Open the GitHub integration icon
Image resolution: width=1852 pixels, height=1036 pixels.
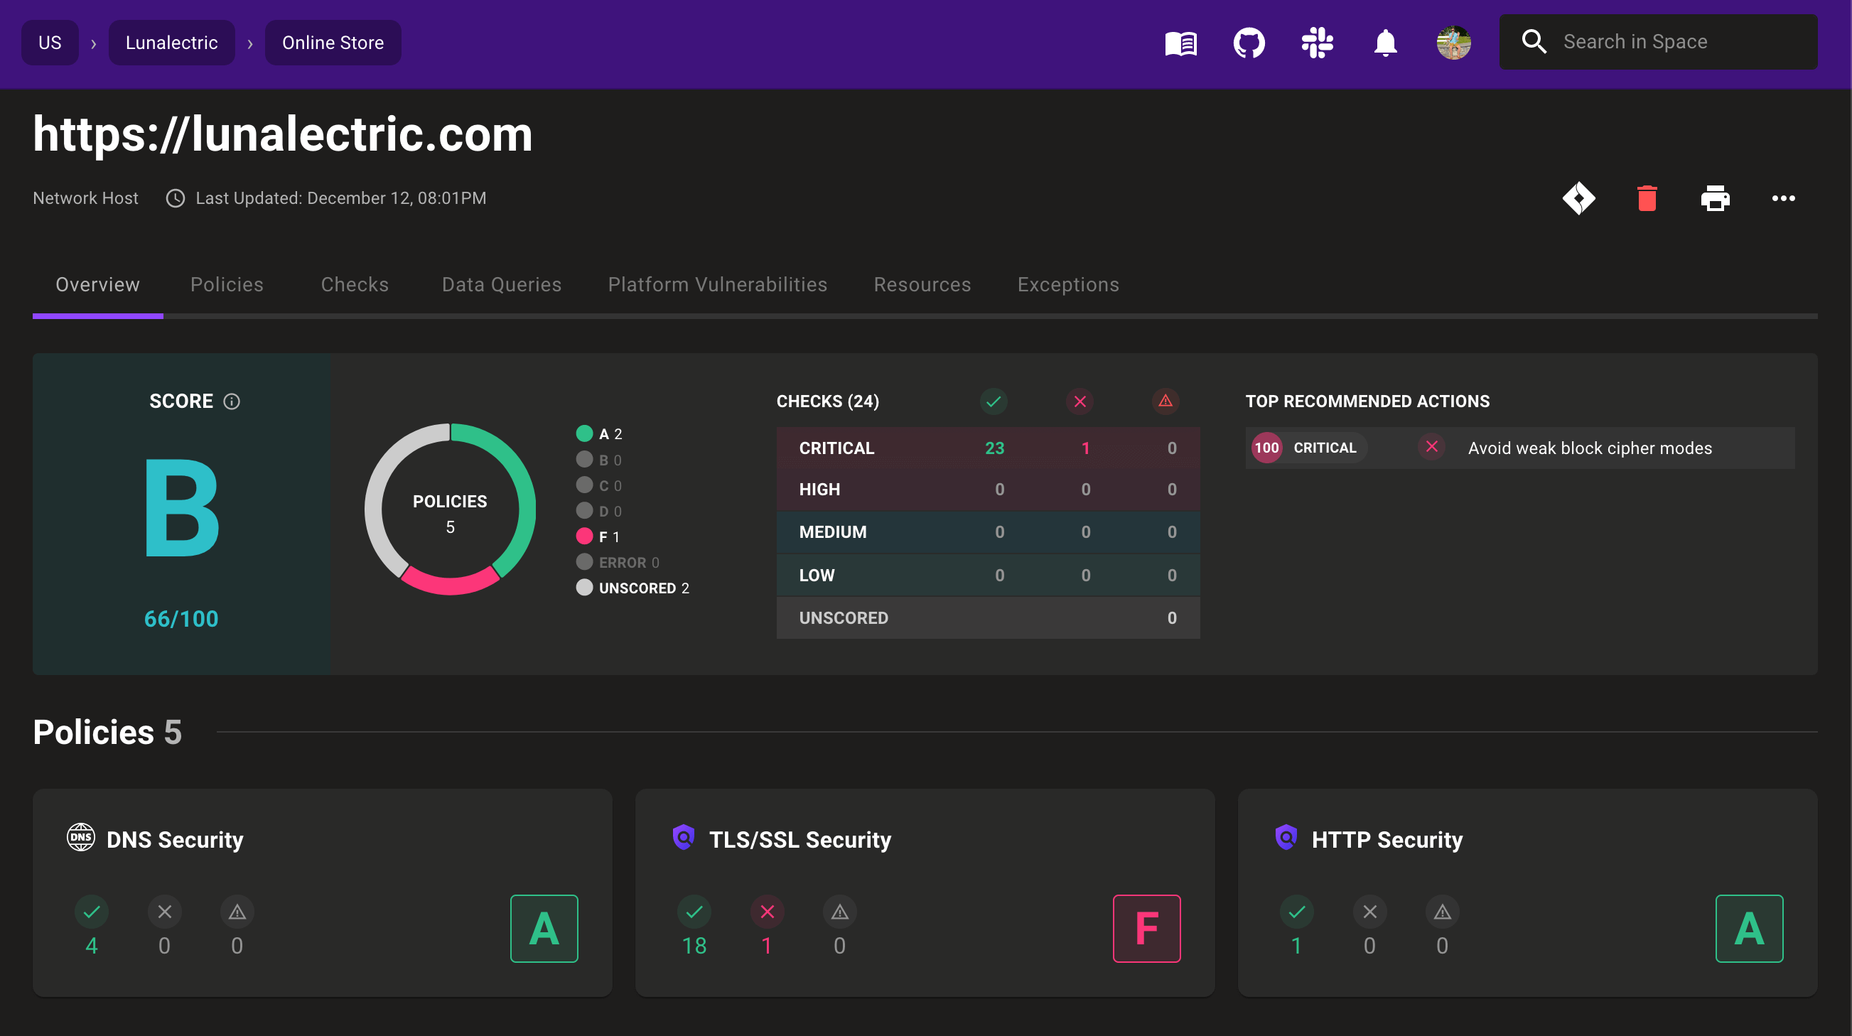(x=1249, y=43)
